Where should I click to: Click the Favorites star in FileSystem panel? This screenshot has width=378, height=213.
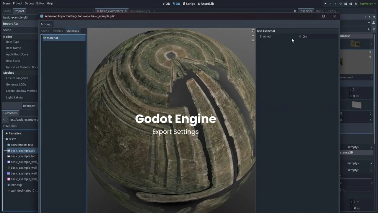tap(6, 133)
